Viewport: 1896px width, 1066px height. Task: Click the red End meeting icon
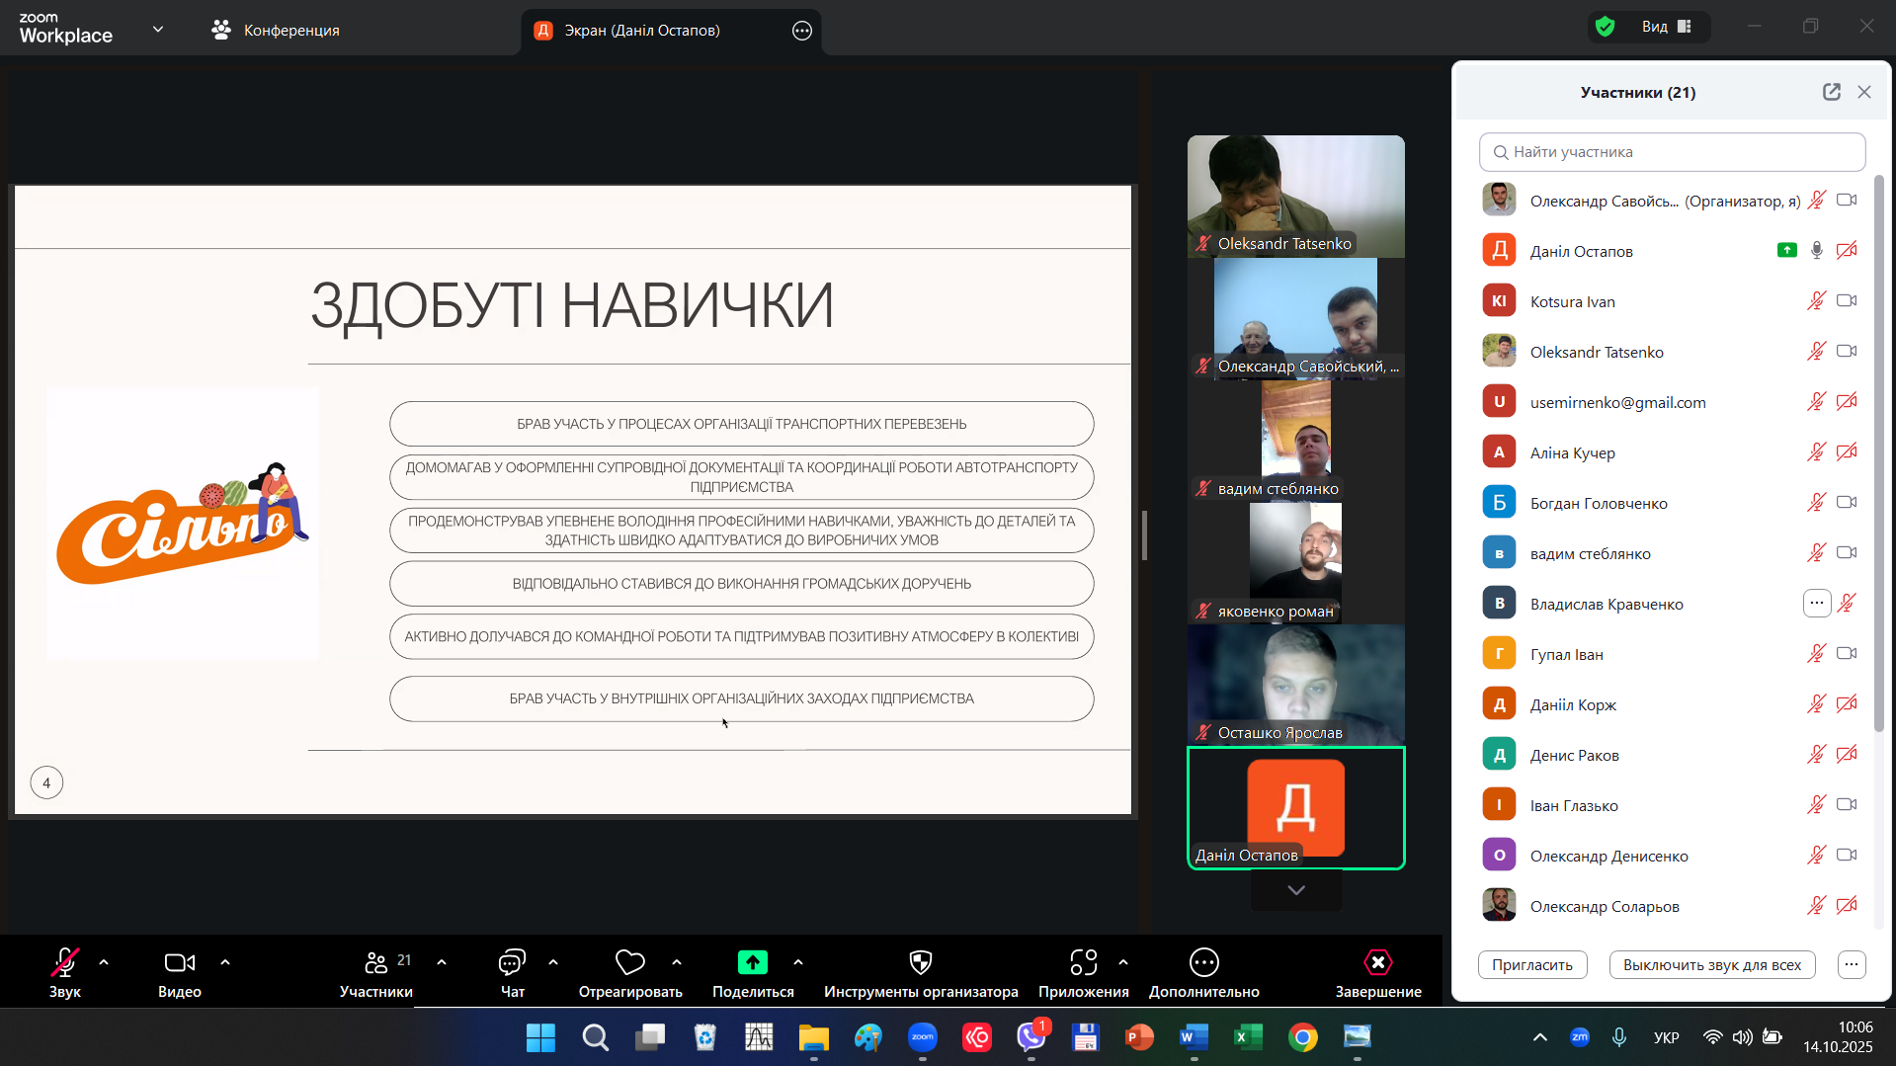point(1377,962)
